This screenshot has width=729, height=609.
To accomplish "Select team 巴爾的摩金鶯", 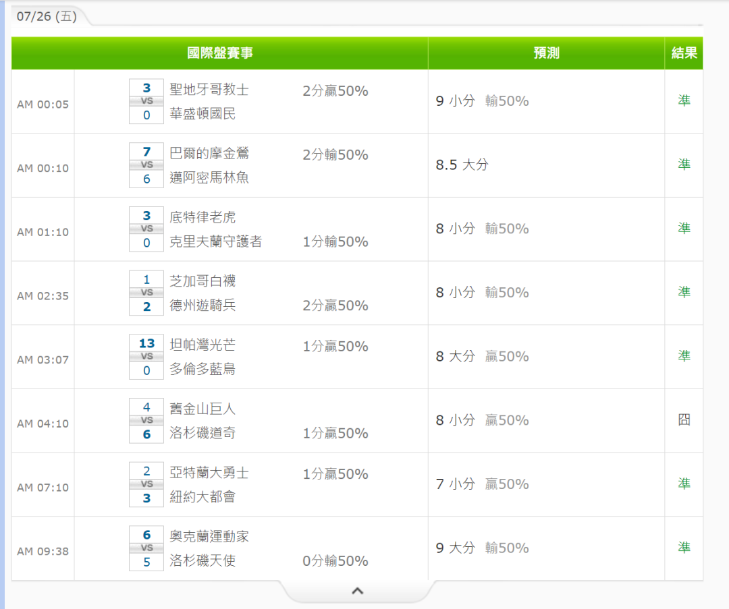I will 209,153.
